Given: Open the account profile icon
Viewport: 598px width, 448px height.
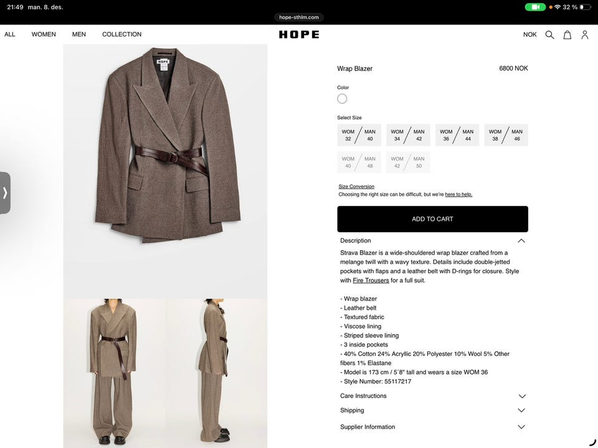Looking at the screenshot, I should [x=585, y=35].
